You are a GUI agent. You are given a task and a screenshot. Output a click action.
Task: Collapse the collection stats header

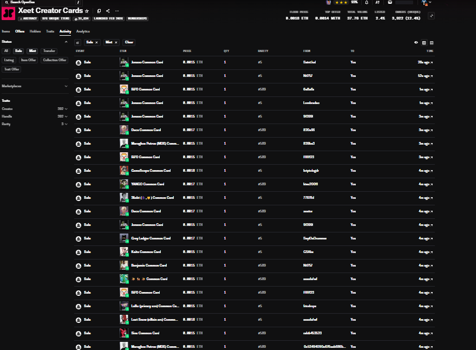point(431,16)
